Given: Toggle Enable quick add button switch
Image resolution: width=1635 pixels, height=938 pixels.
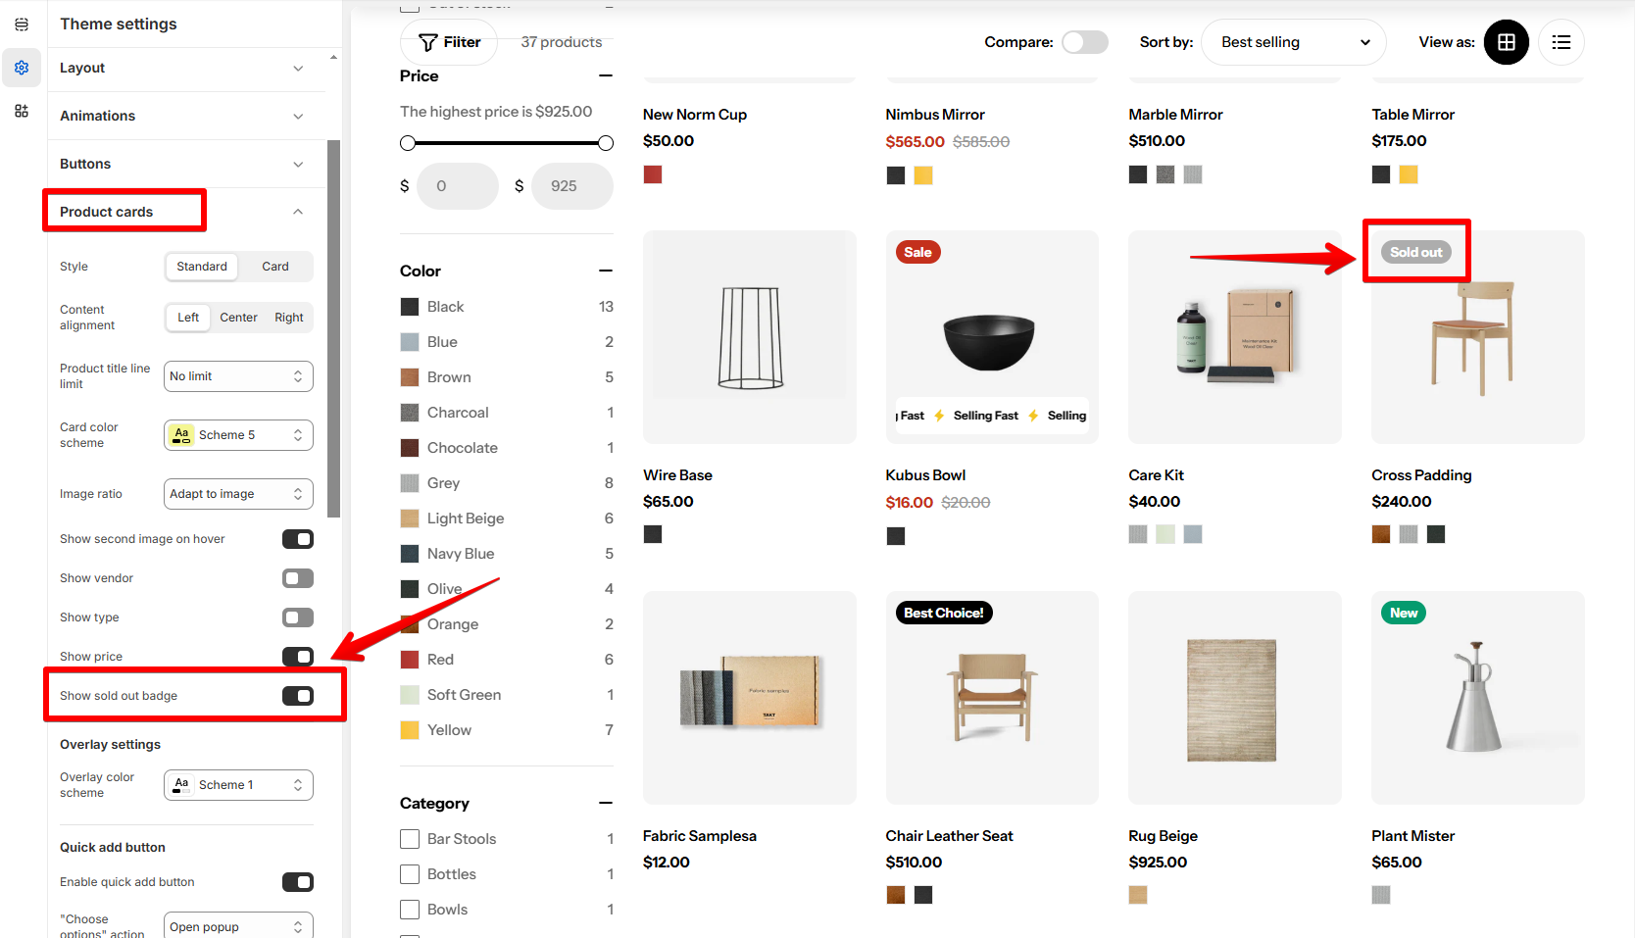Looking at the screenshot, I should click(x=298, y=882).
